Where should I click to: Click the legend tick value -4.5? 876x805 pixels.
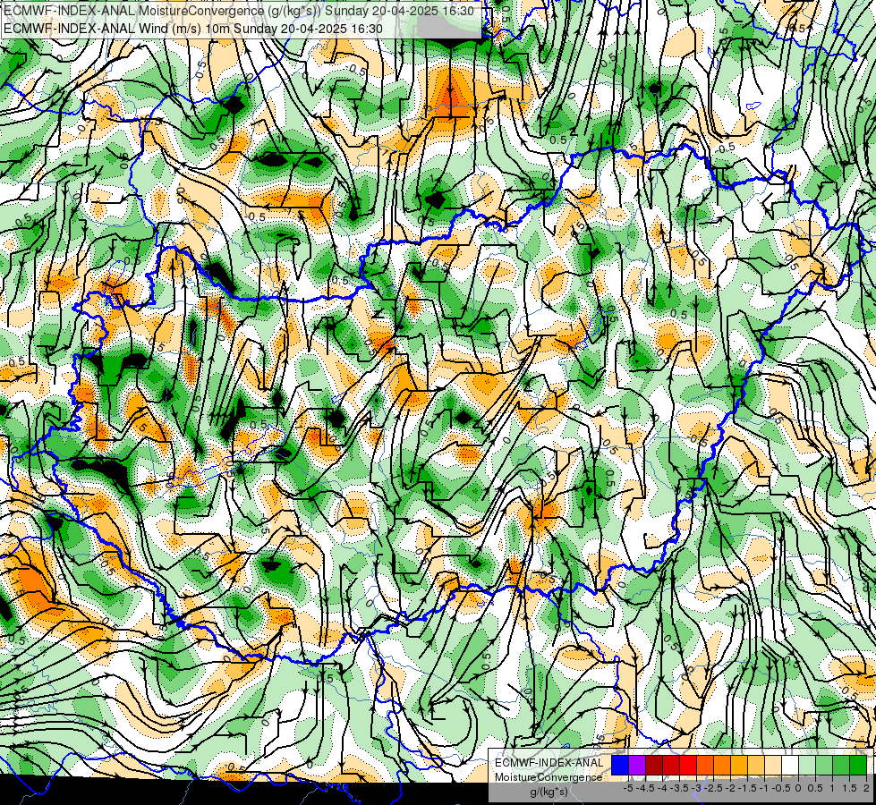[x=645, y=788]
